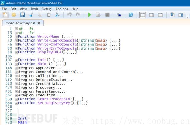Click the "#region Persistence" text
The width and height of the screenshot is (190, 125).
(x=39, y=91)
